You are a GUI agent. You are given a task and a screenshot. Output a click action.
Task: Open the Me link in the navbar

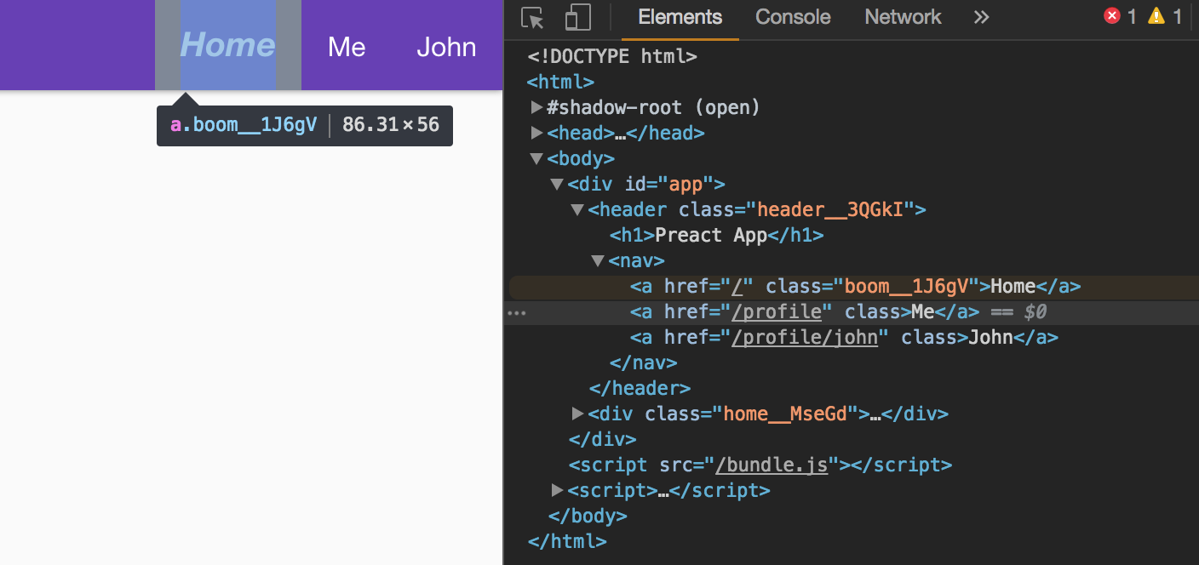pyautogui.click(x=347, y=46)
